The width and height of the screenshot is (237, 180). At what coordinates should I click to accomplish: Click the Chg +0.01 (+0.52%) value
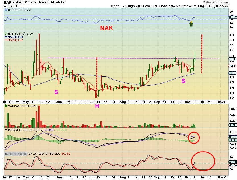212,6
